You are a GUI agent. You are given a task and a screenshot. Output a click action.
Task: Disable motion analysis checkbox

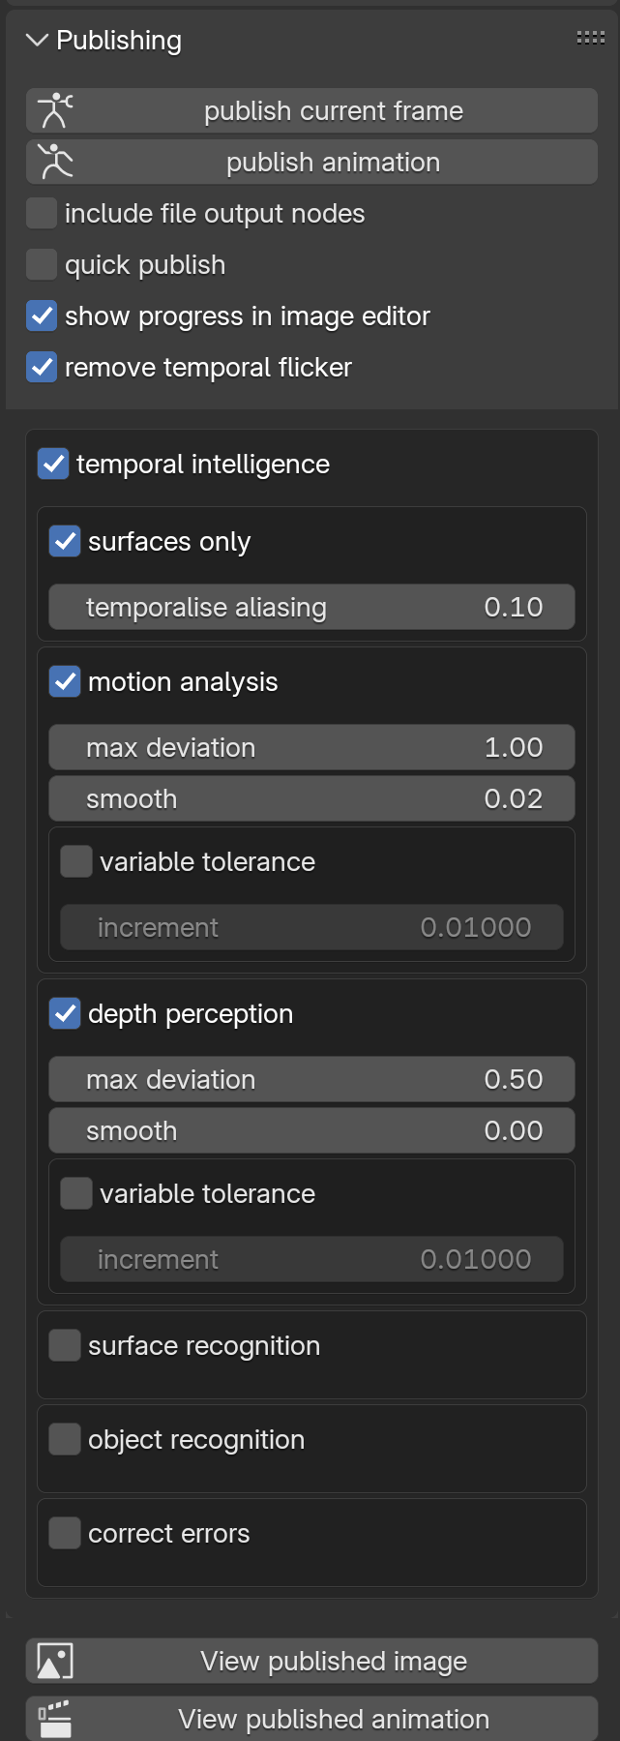[x=65, y=681]
